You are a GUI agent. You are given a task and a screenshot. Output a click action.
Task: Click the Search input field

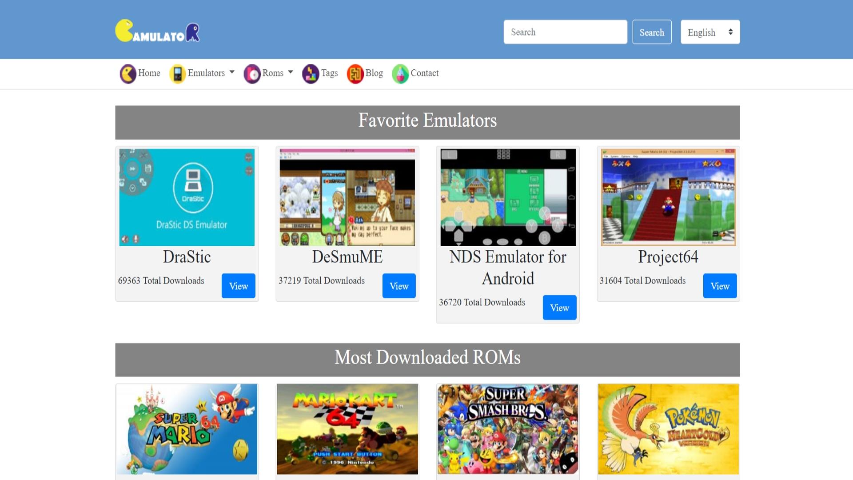[x=565, y=32]
